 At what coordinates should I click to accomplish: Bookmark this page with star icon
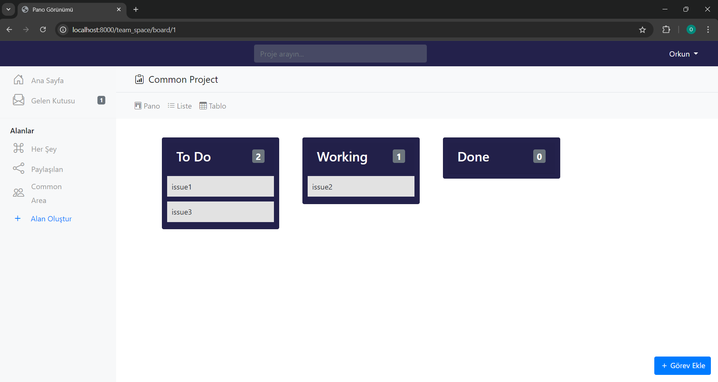(x=642, y=30)
